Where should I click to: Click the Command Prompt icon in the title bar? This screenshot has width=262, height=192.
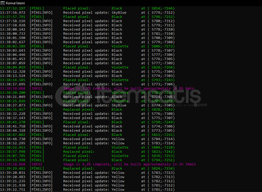point(3,3)
